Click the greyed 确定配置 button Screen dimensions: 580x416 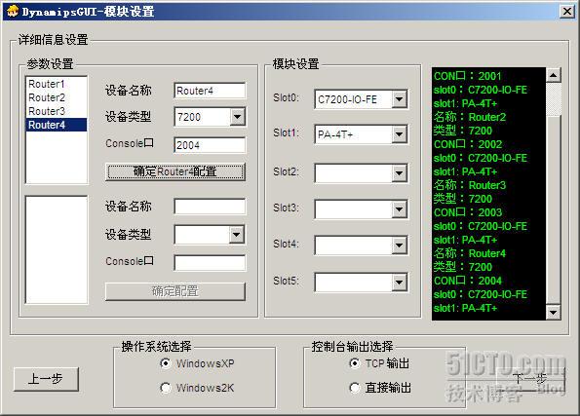tap(174, 291)
